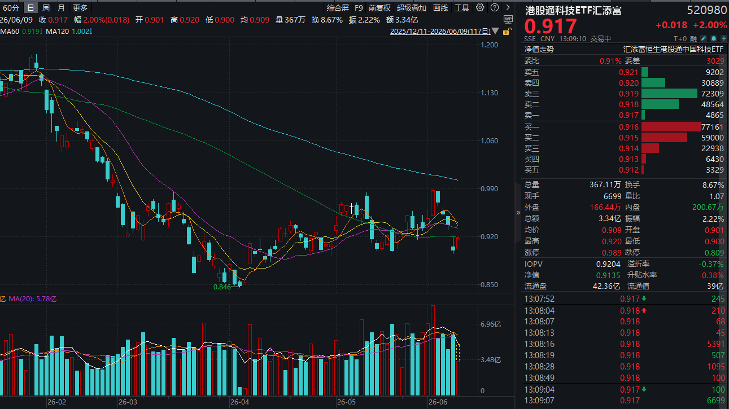Open the 净值走势 link
The image size is (729, 409).
pyautogui.click(x=539, y=49)
